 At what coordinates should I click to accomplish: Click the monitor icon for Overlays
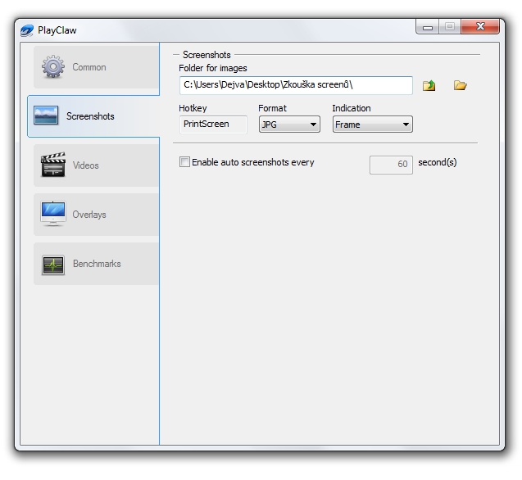(x=53, y=215)
